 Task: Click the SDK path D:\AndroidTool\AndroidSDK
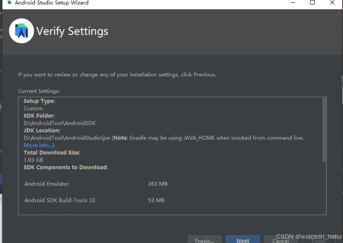tap(60, 123)
